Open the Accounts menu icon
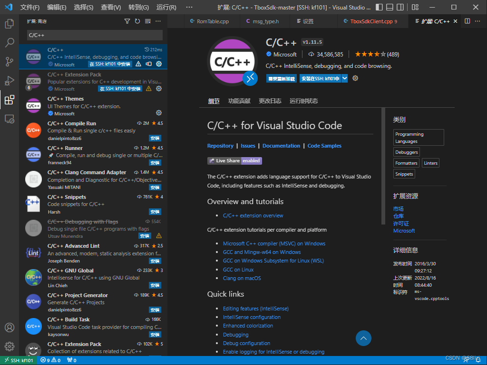Viewport: 487px width, 365px height. pos(10,328)
